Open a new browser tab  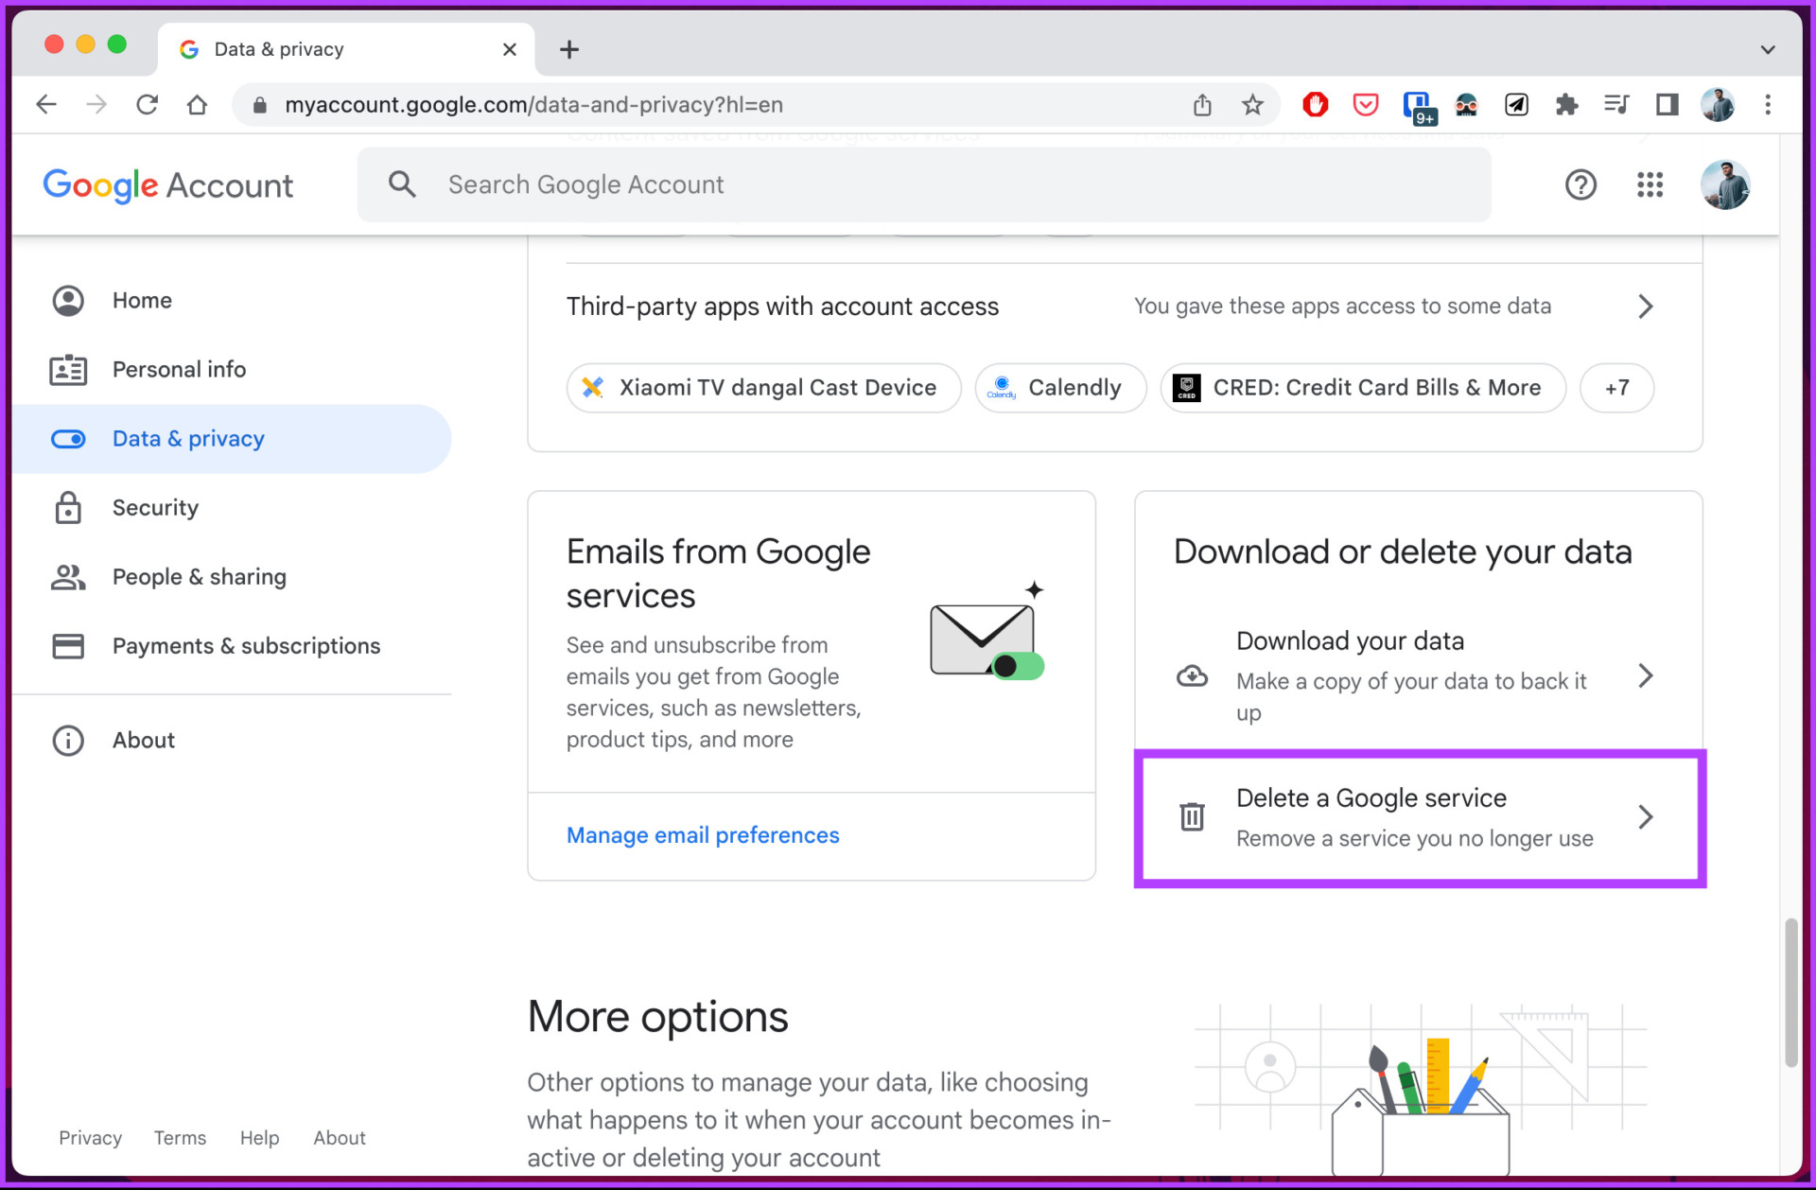coord(568,49)
